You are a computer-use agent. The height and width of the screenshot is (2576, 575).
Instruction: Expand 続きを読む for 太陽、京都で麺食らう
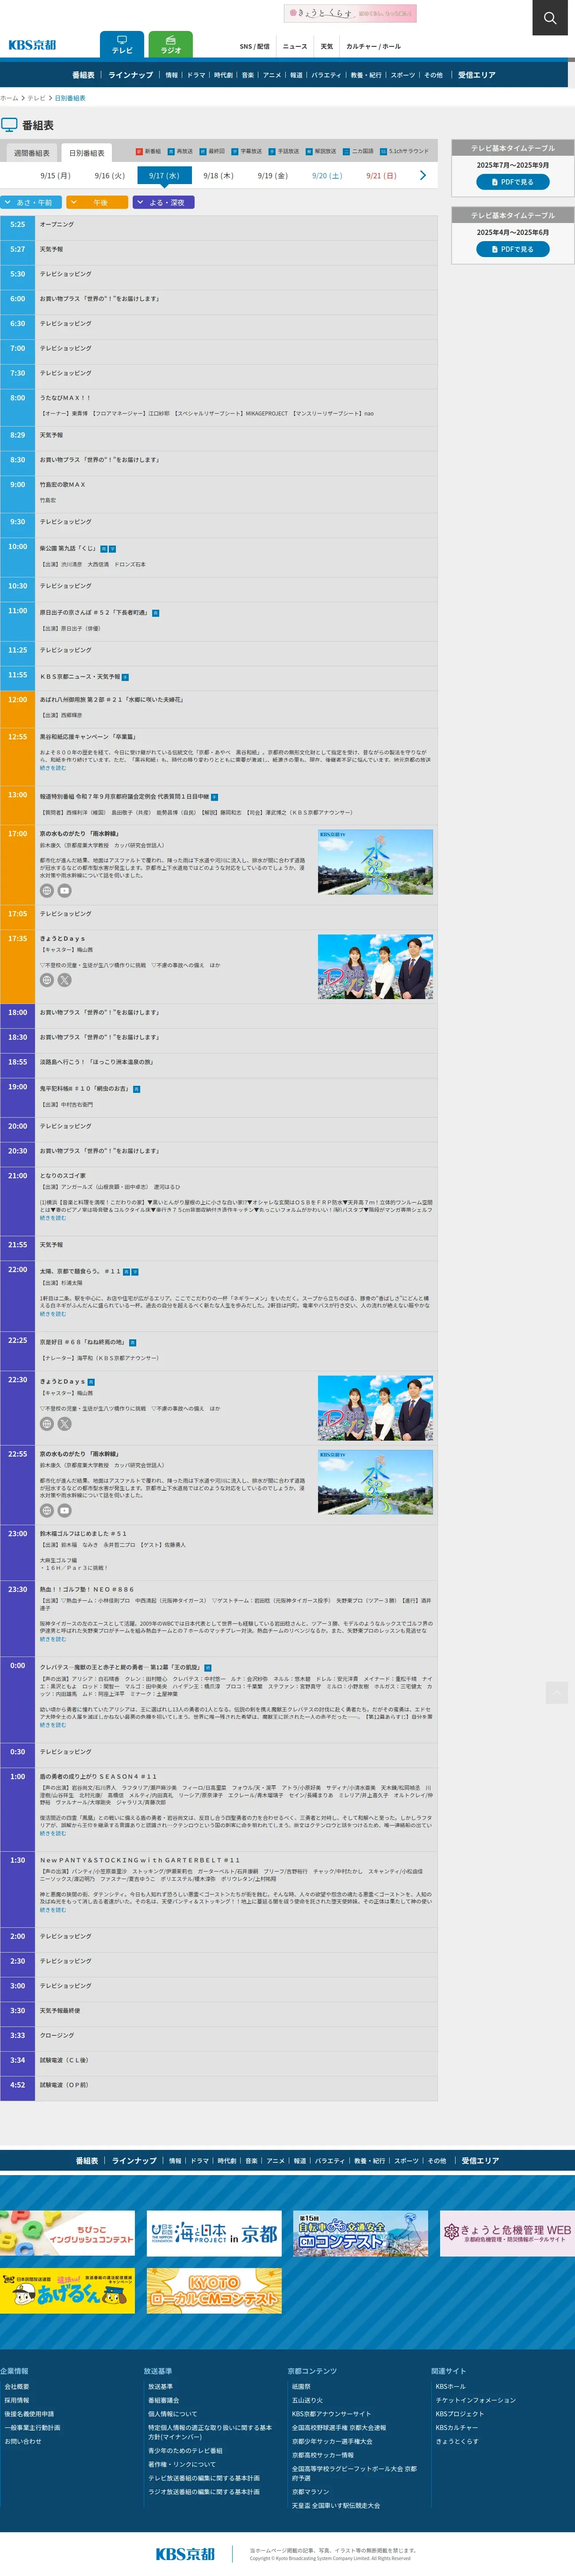pyautogui.click(x=53, y=1314)
